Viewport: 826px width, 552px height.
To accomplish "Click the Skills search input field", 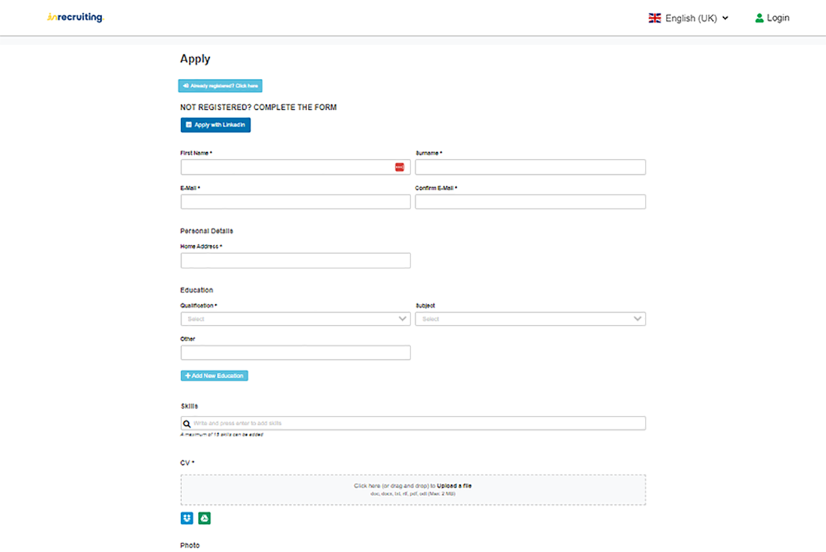I will pos(413,423).
